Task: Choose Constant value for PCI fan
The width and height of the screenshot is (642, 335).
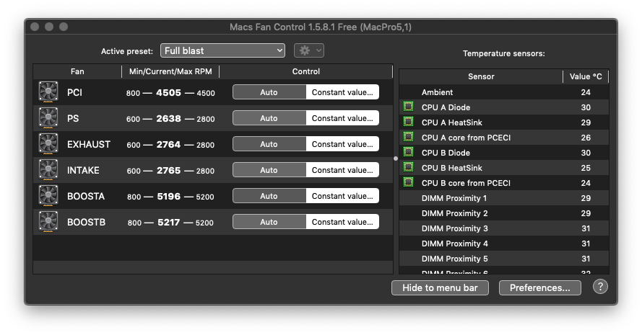Action: (342, 92)
